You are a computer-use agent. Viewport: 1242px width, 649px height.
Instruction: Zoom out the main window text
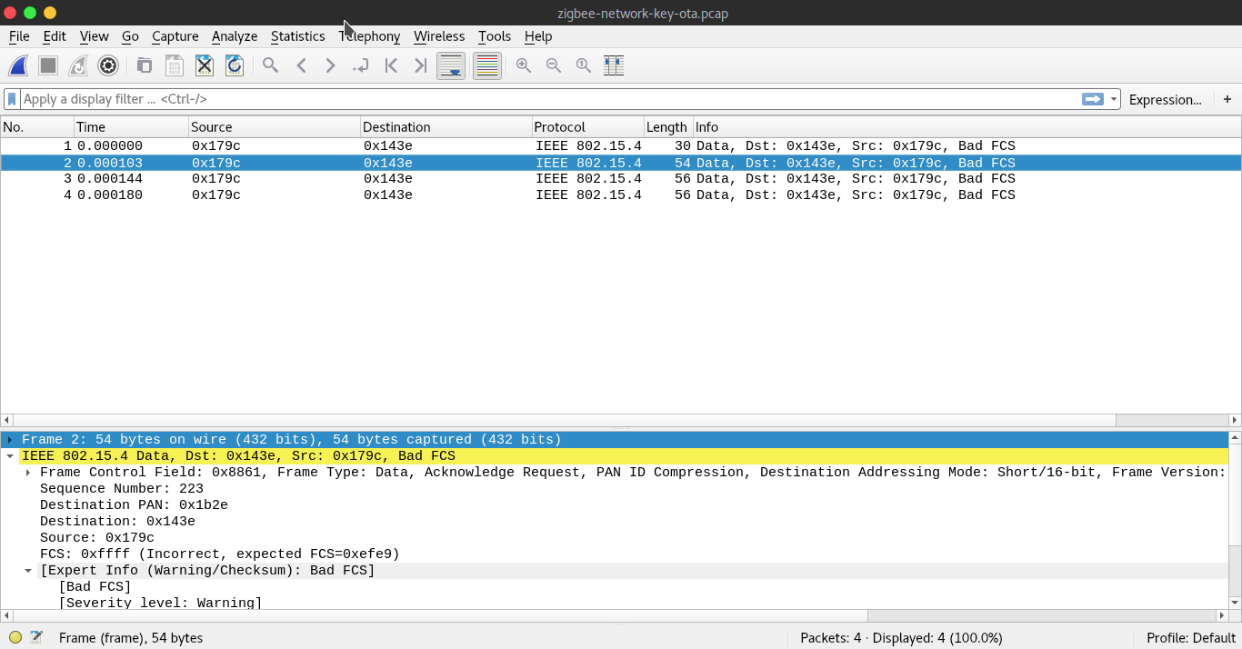click(x=554, y=65)
